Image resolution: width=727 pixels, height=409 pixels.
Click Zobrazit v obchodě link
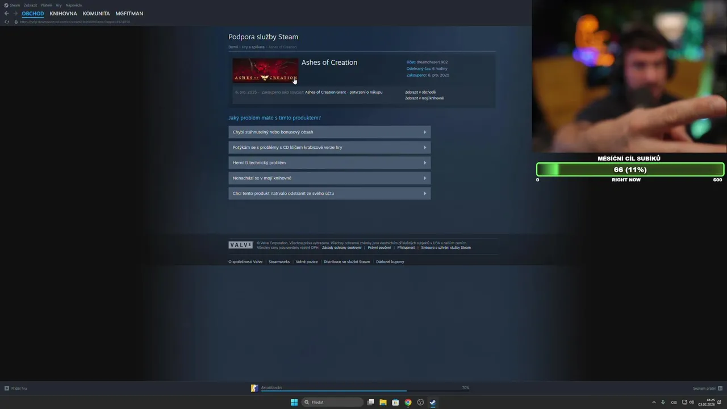coord(420,92)
